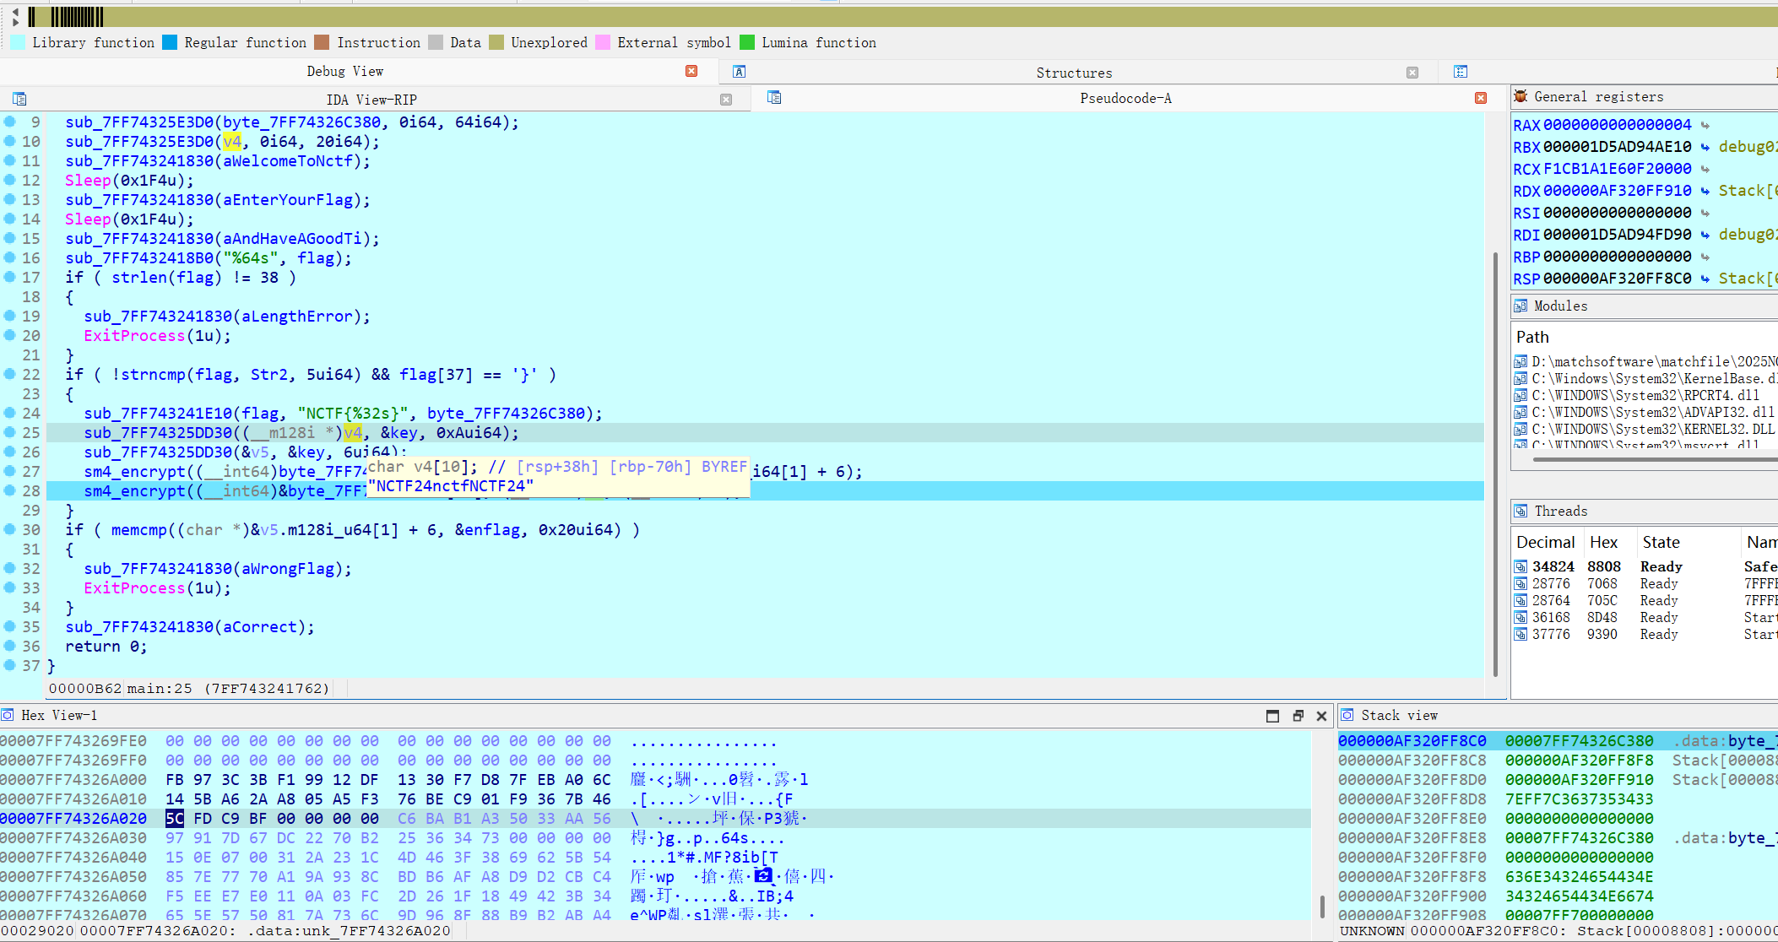The image size is (1778, 942).
Task: Click the Unexplored color swatch in the legend
Action: (498, 42)
